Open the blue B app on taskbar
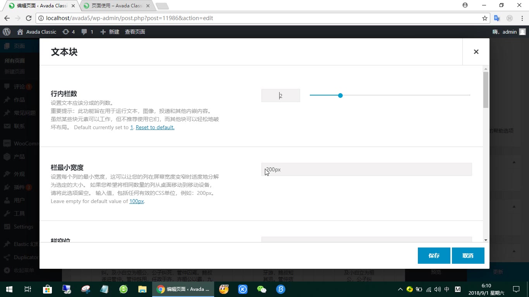Screen dimensions: 529x297 281,289
